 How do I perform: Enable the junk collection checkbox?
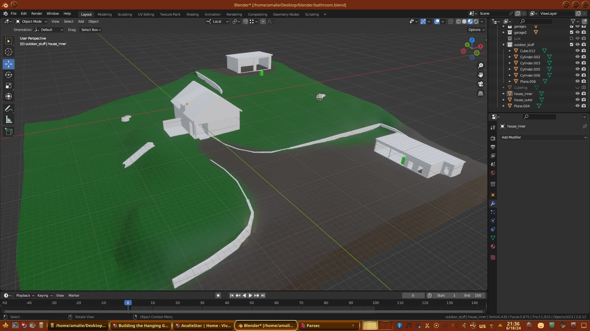pos(572,39)
